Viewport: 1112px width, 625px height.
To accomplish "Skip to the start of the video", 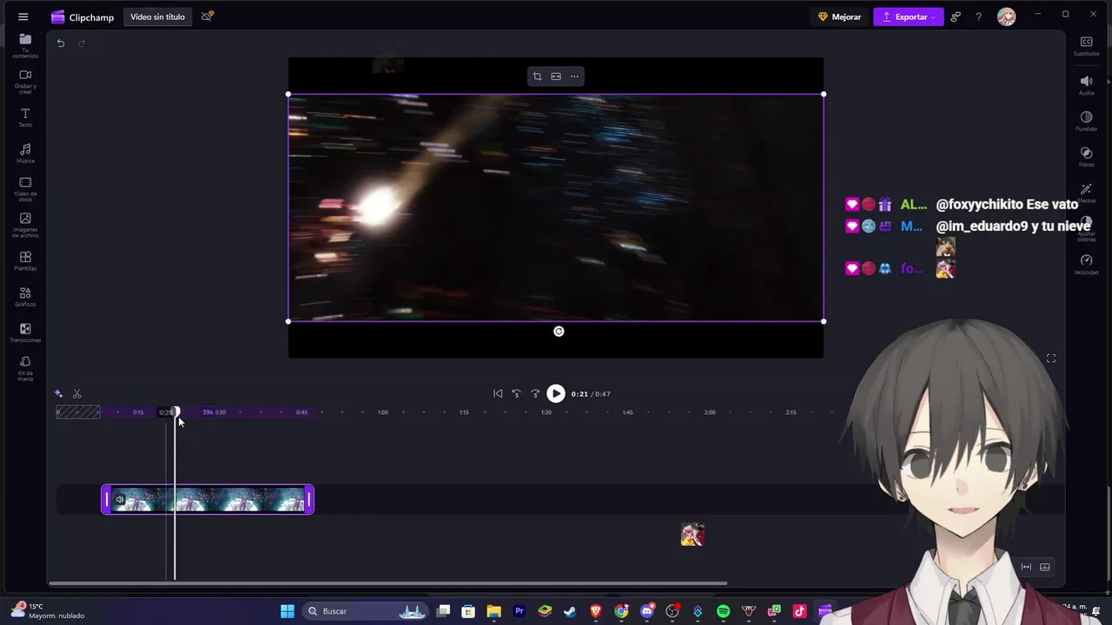I will (498, 394).
